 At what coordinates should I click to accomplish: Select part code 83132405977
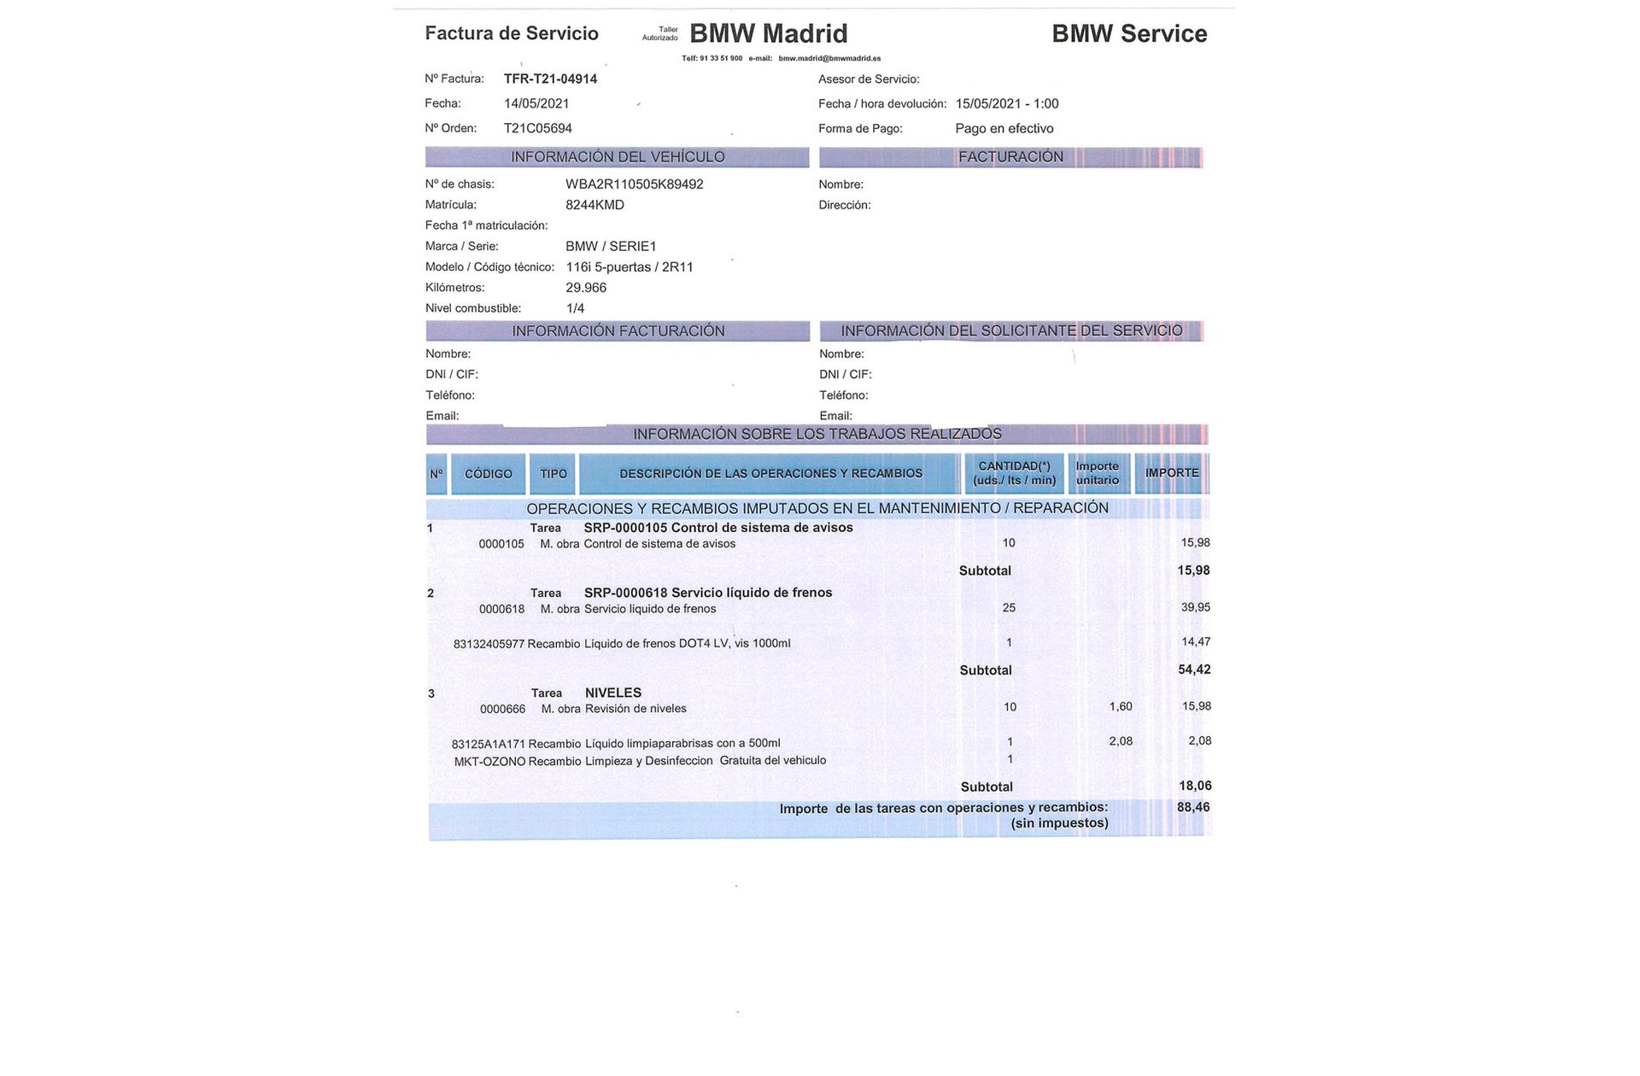489,644
